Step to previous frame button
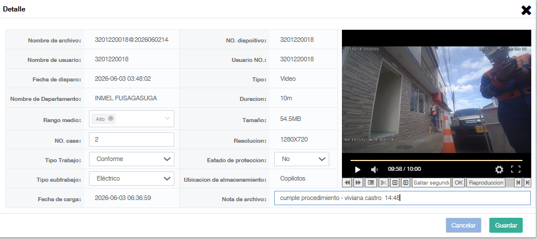Image resolution: width=537 pixels, height=239 pixels. click(395, 183)
